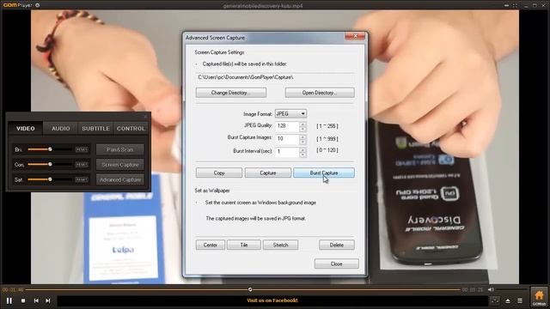Click the Open Directory button

[x=320, y=93]
